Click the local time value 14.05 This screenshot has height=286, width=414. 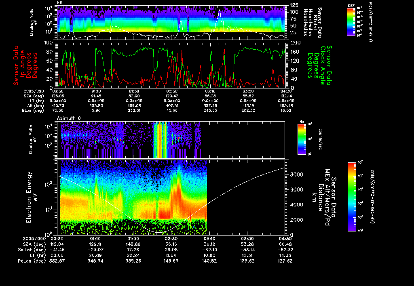click(285, 255)
